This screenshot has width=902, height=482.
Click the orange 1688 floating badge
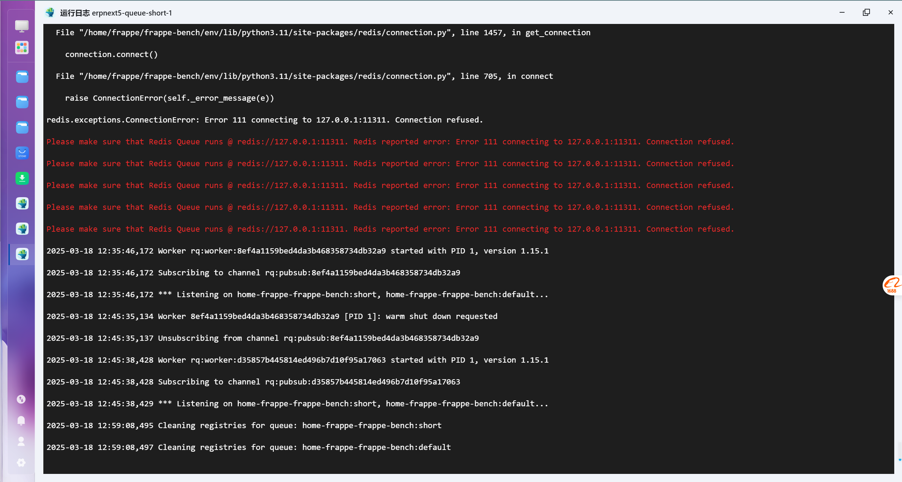[892, 285]
